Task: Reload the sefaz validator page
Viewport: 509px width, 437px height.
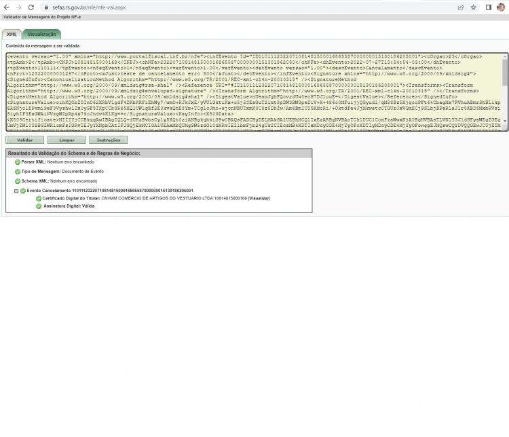Action: pyautogui.click(x=31, y=7)
